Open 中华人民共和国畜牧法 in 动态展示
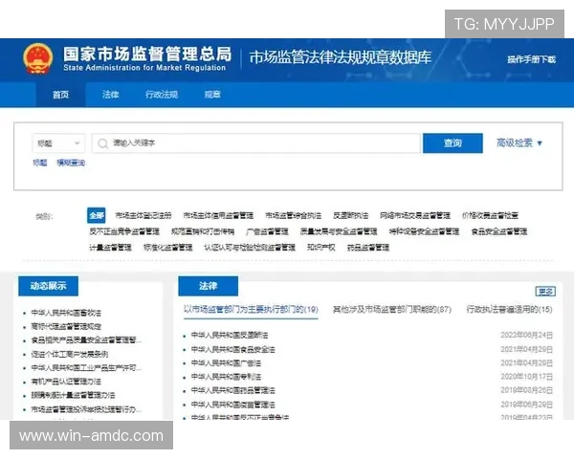This screenshot has width=574, height=459. (x=66, y=313)
